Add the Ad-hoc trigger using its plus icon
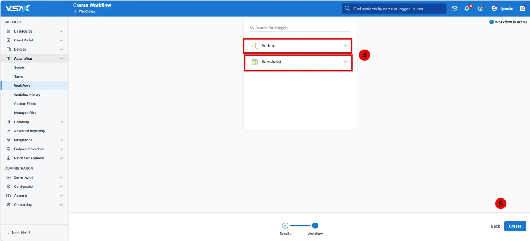The height and width of the screenshot is (241, 530). tap(345, 46)
